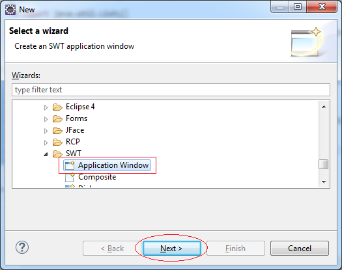Viewport: 342px width, 270px height.
Task: Expand the Forms tree node
Action: (46, 119)
